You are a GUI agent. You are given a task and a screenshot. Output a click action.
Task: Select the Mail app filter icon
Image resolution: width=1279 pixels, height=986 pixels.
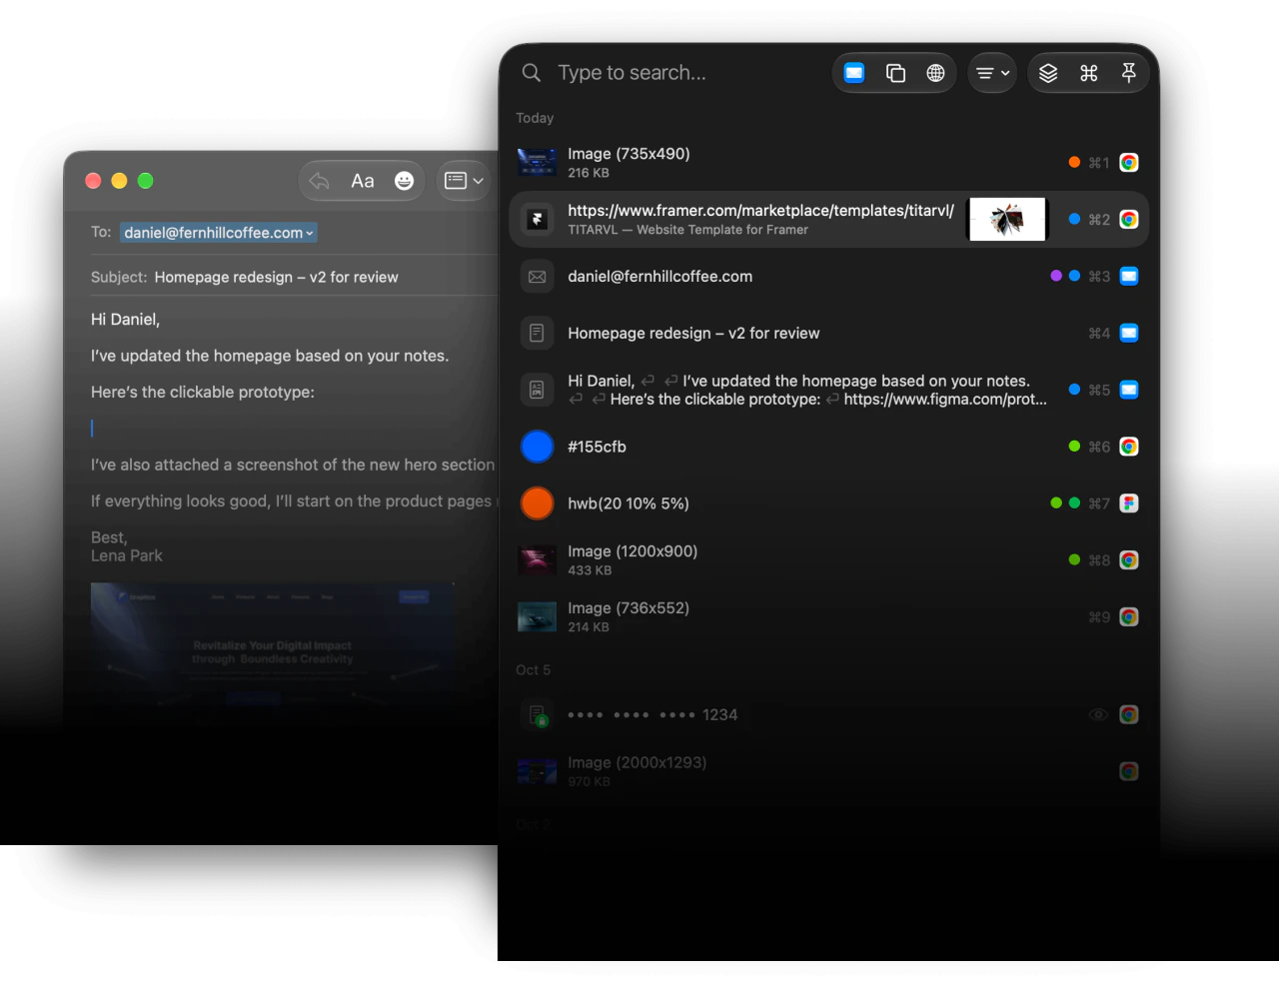(854, 73)
